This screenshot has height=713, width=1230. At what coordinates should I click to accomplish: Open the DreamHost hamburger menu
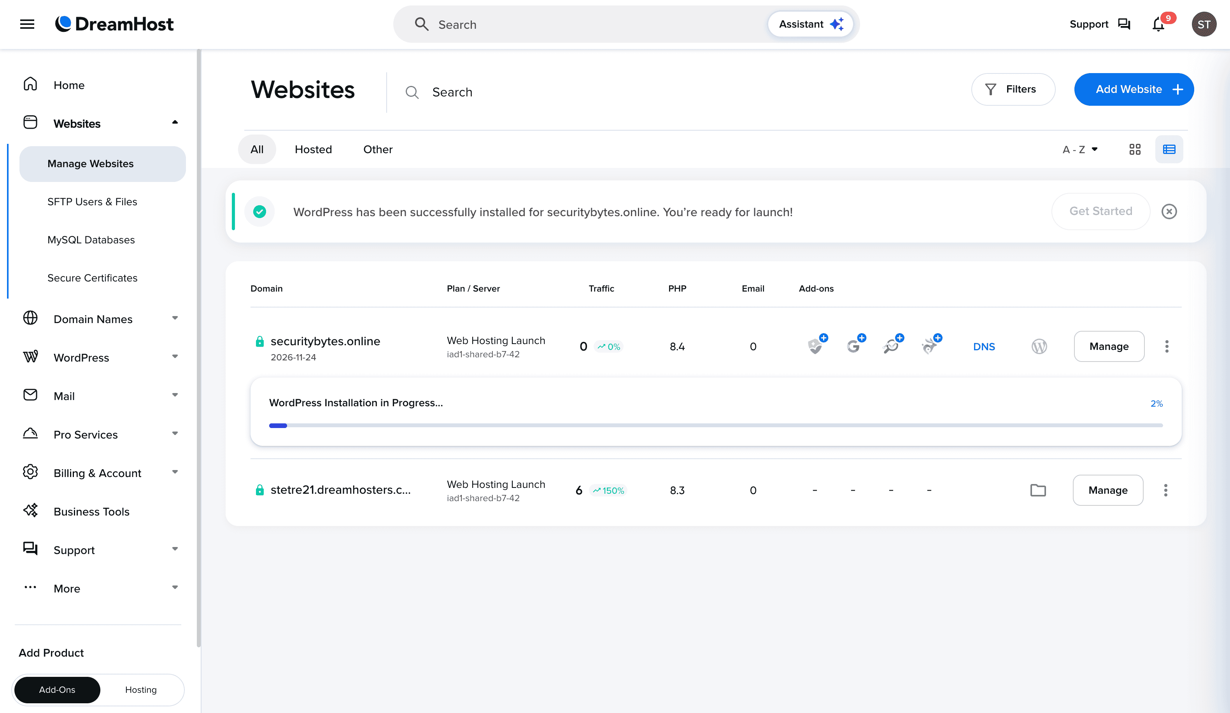coord(27,24)
